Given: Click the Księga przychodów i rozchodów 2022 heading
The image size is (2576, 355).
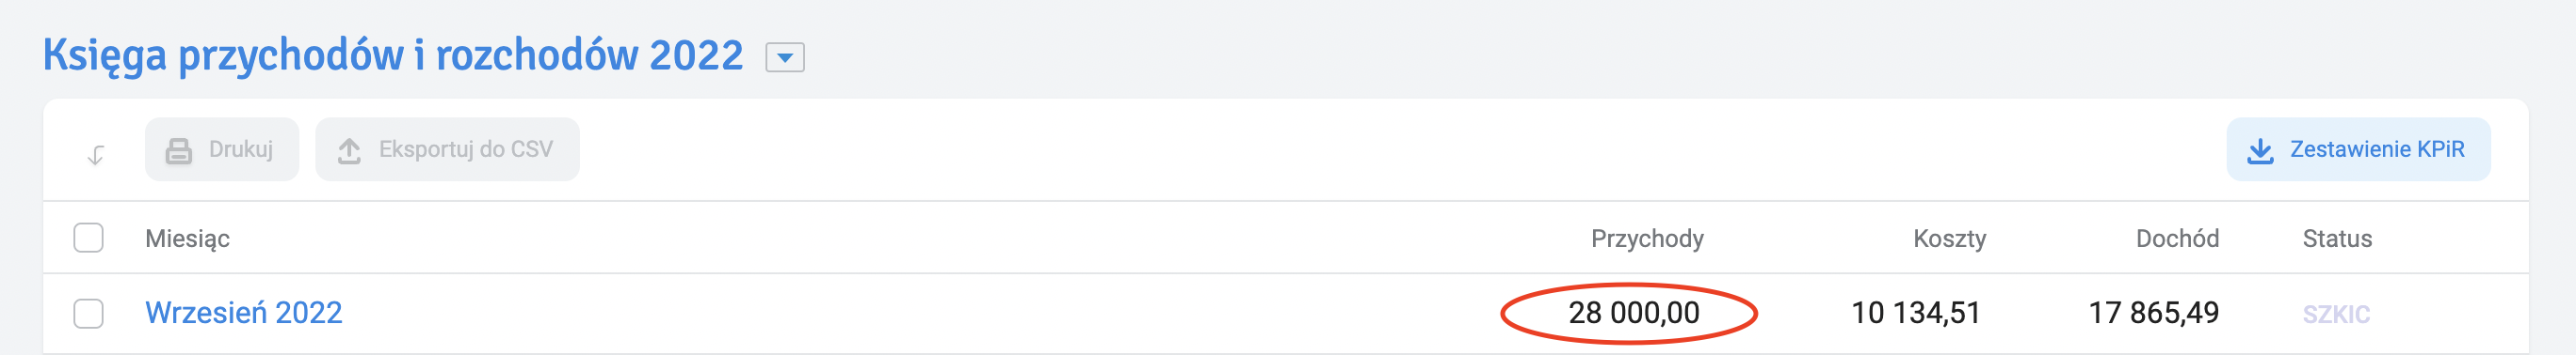Looking at the screenshot, I should tap(393, 55).
